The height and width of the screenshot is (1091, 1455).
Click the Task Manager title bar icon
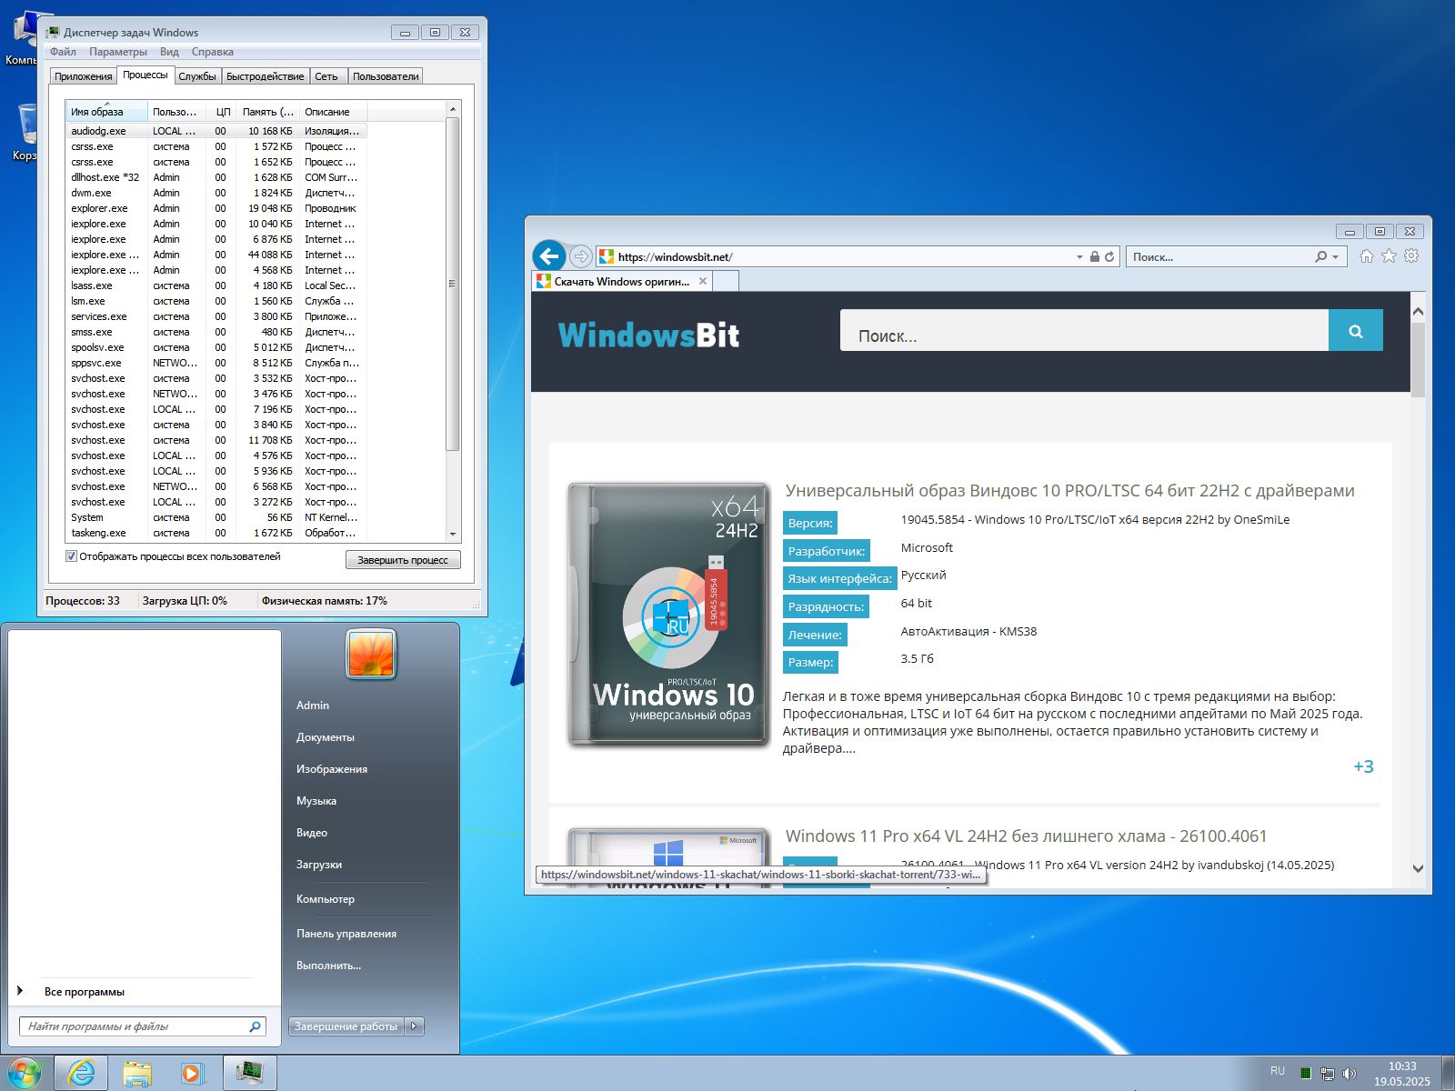[x=53, y=33]
